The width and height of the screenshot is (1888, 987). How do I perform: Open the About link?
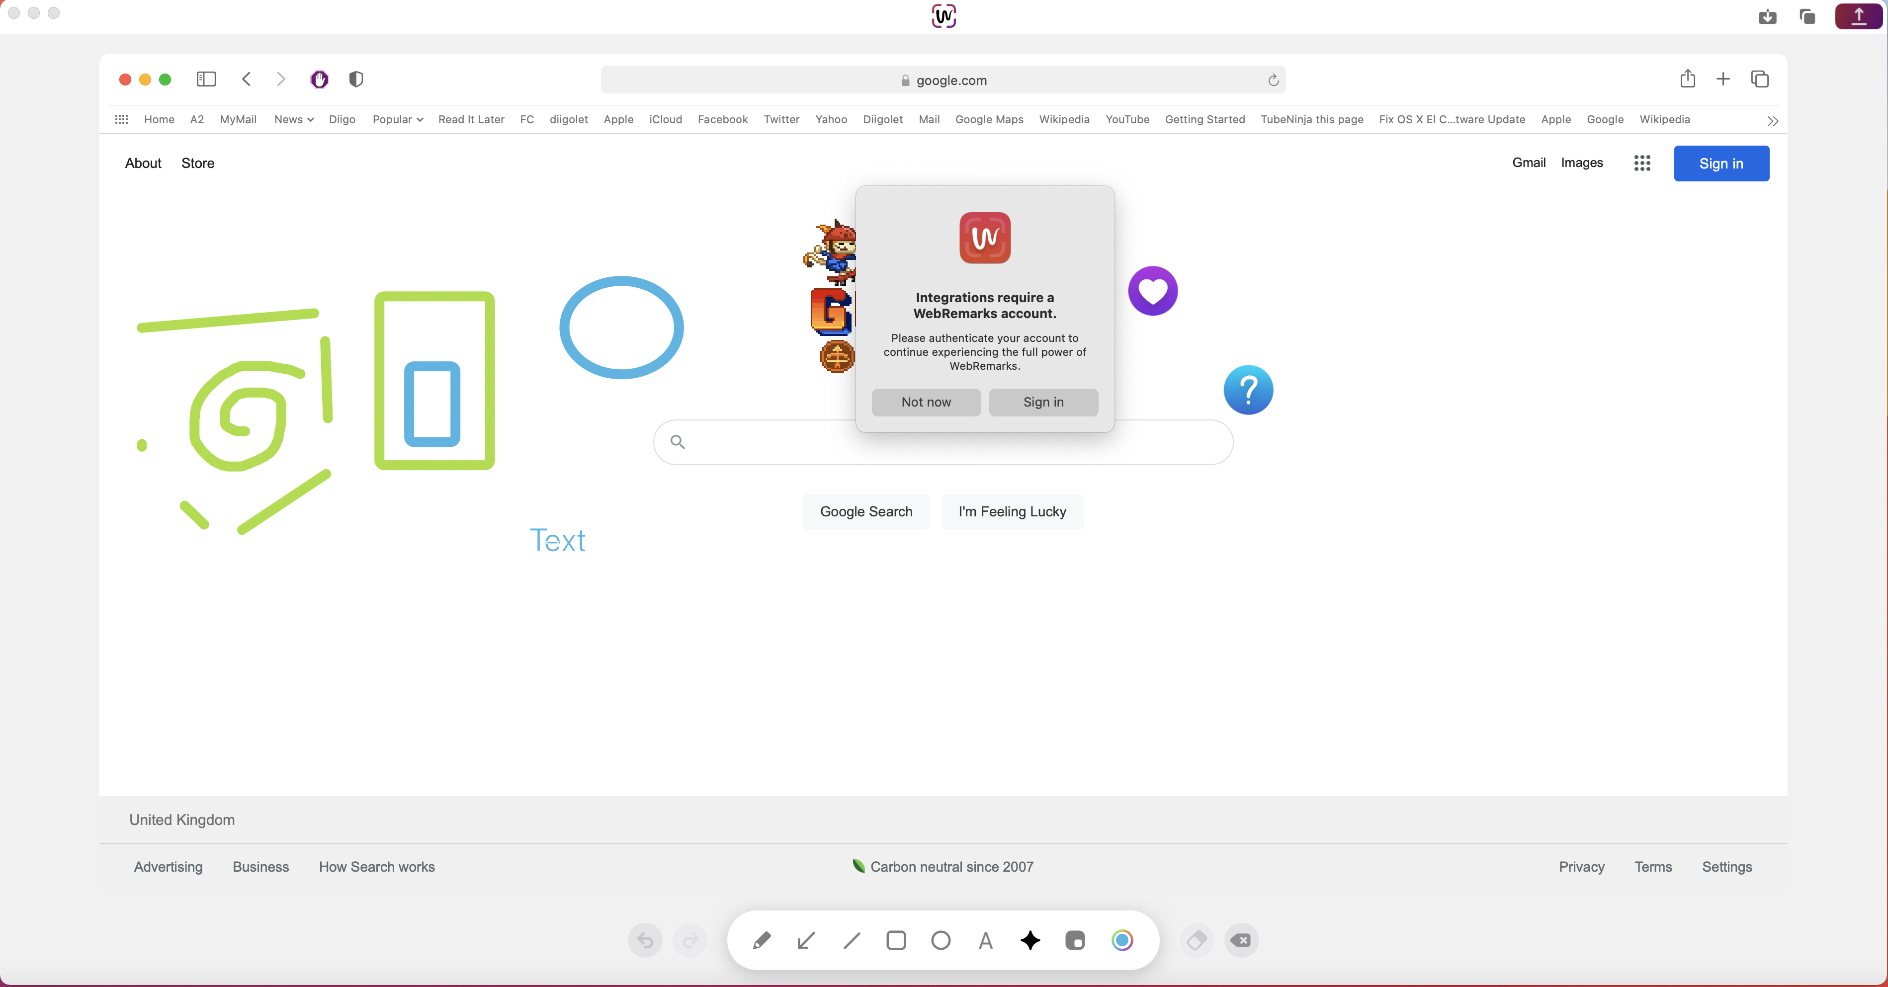pyautogui.click(x=143, y=163)
